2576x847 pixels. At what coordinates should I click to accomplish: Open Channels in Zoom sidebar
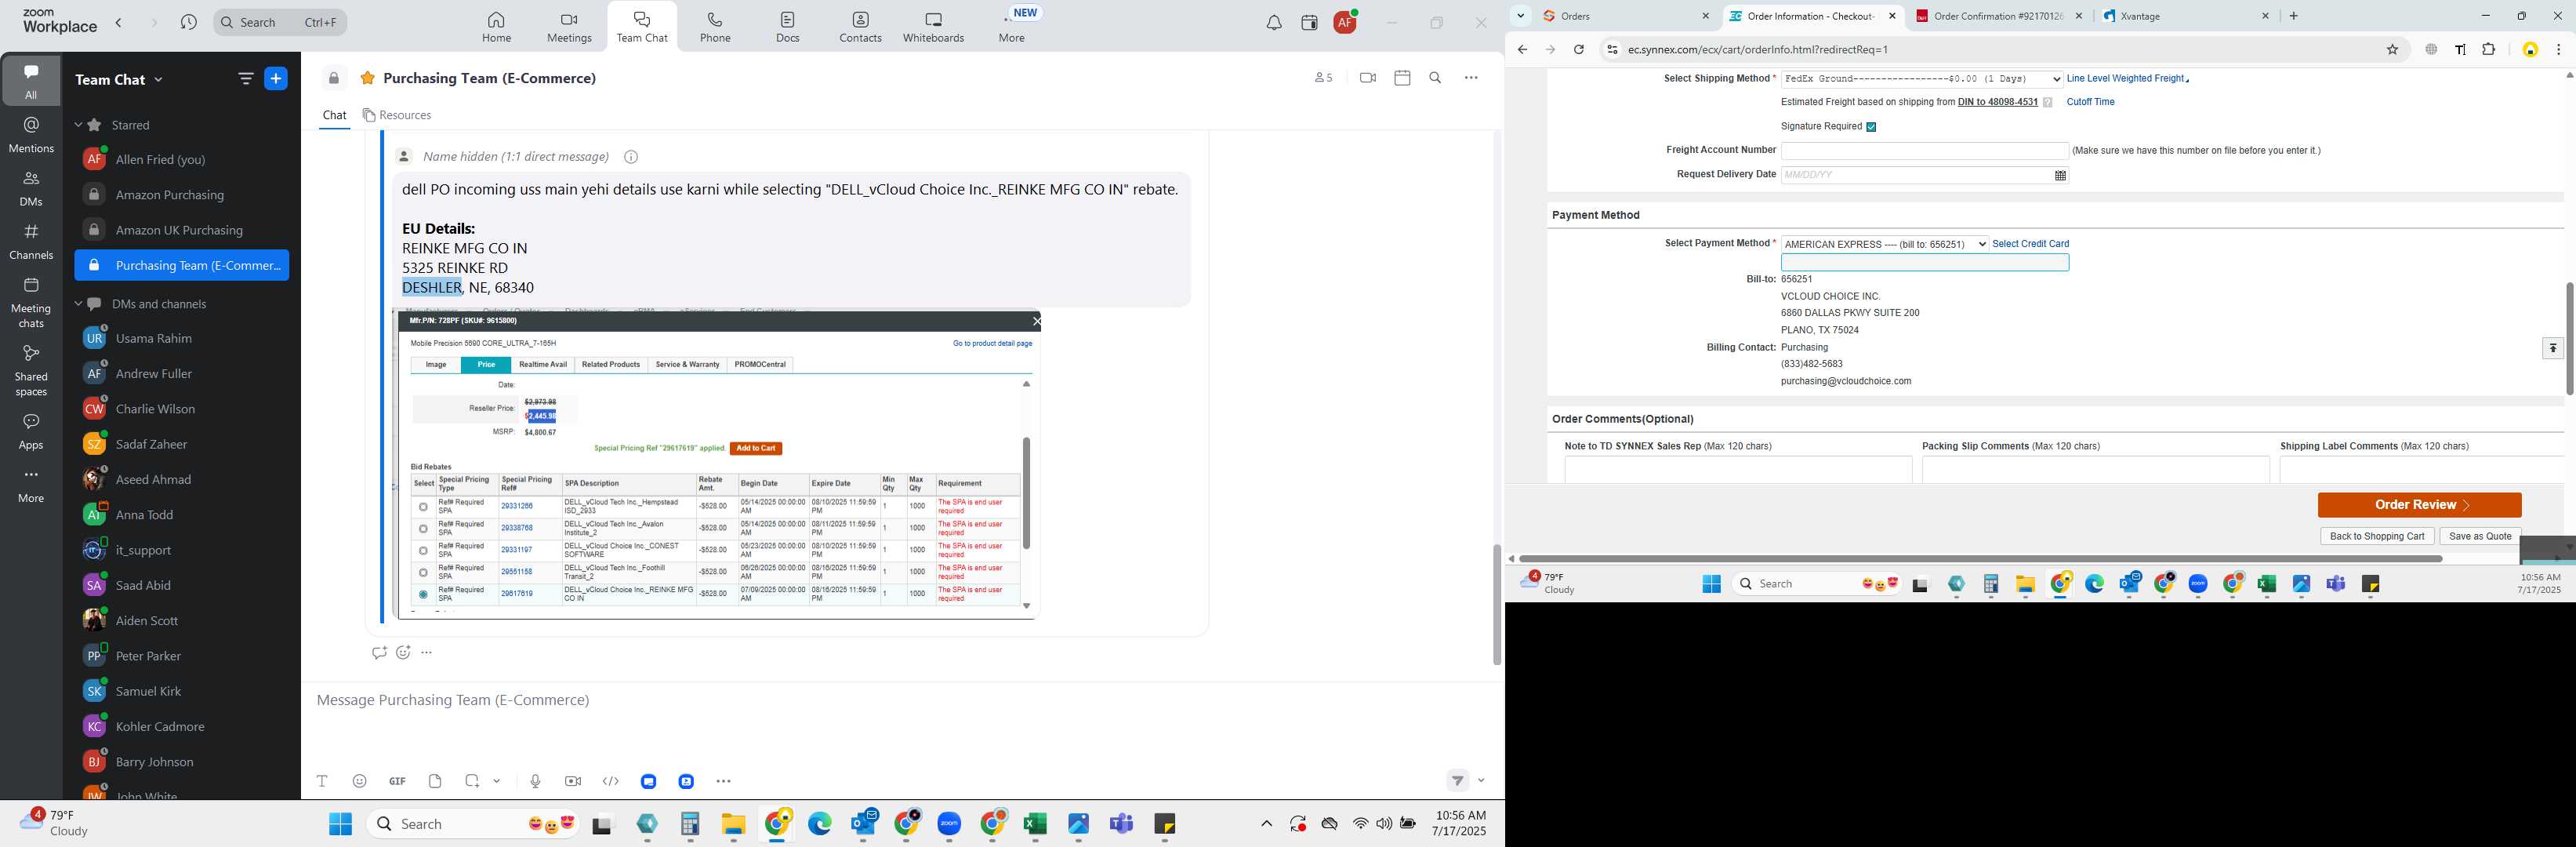[31, 241]
